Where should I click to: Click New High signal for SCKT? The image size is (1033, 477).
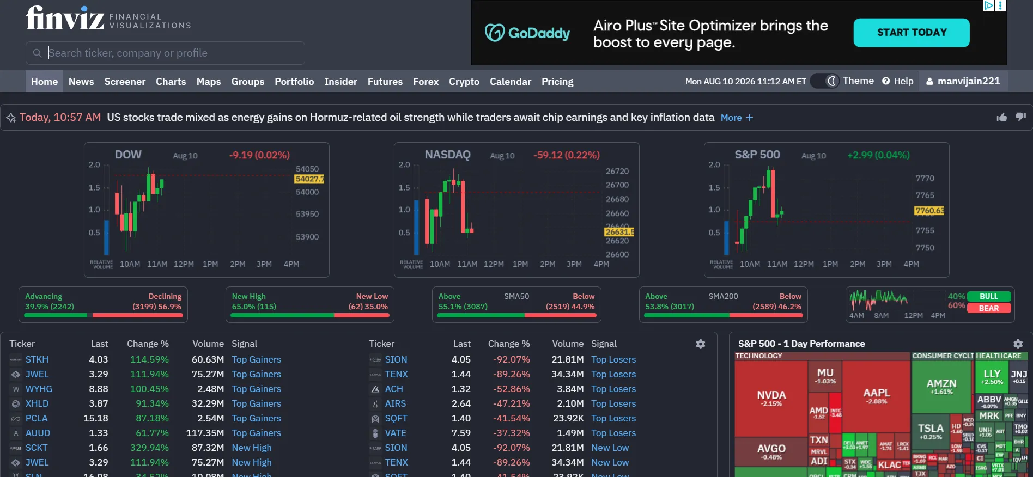(252, 448)
